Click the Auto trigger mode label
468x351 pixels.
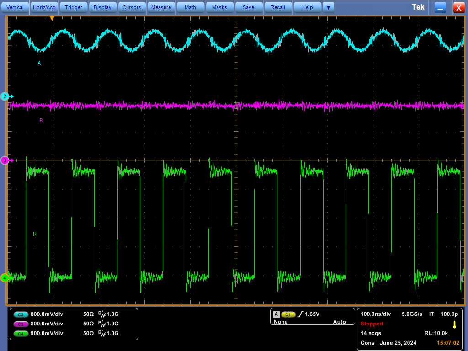tap(339, 322)
